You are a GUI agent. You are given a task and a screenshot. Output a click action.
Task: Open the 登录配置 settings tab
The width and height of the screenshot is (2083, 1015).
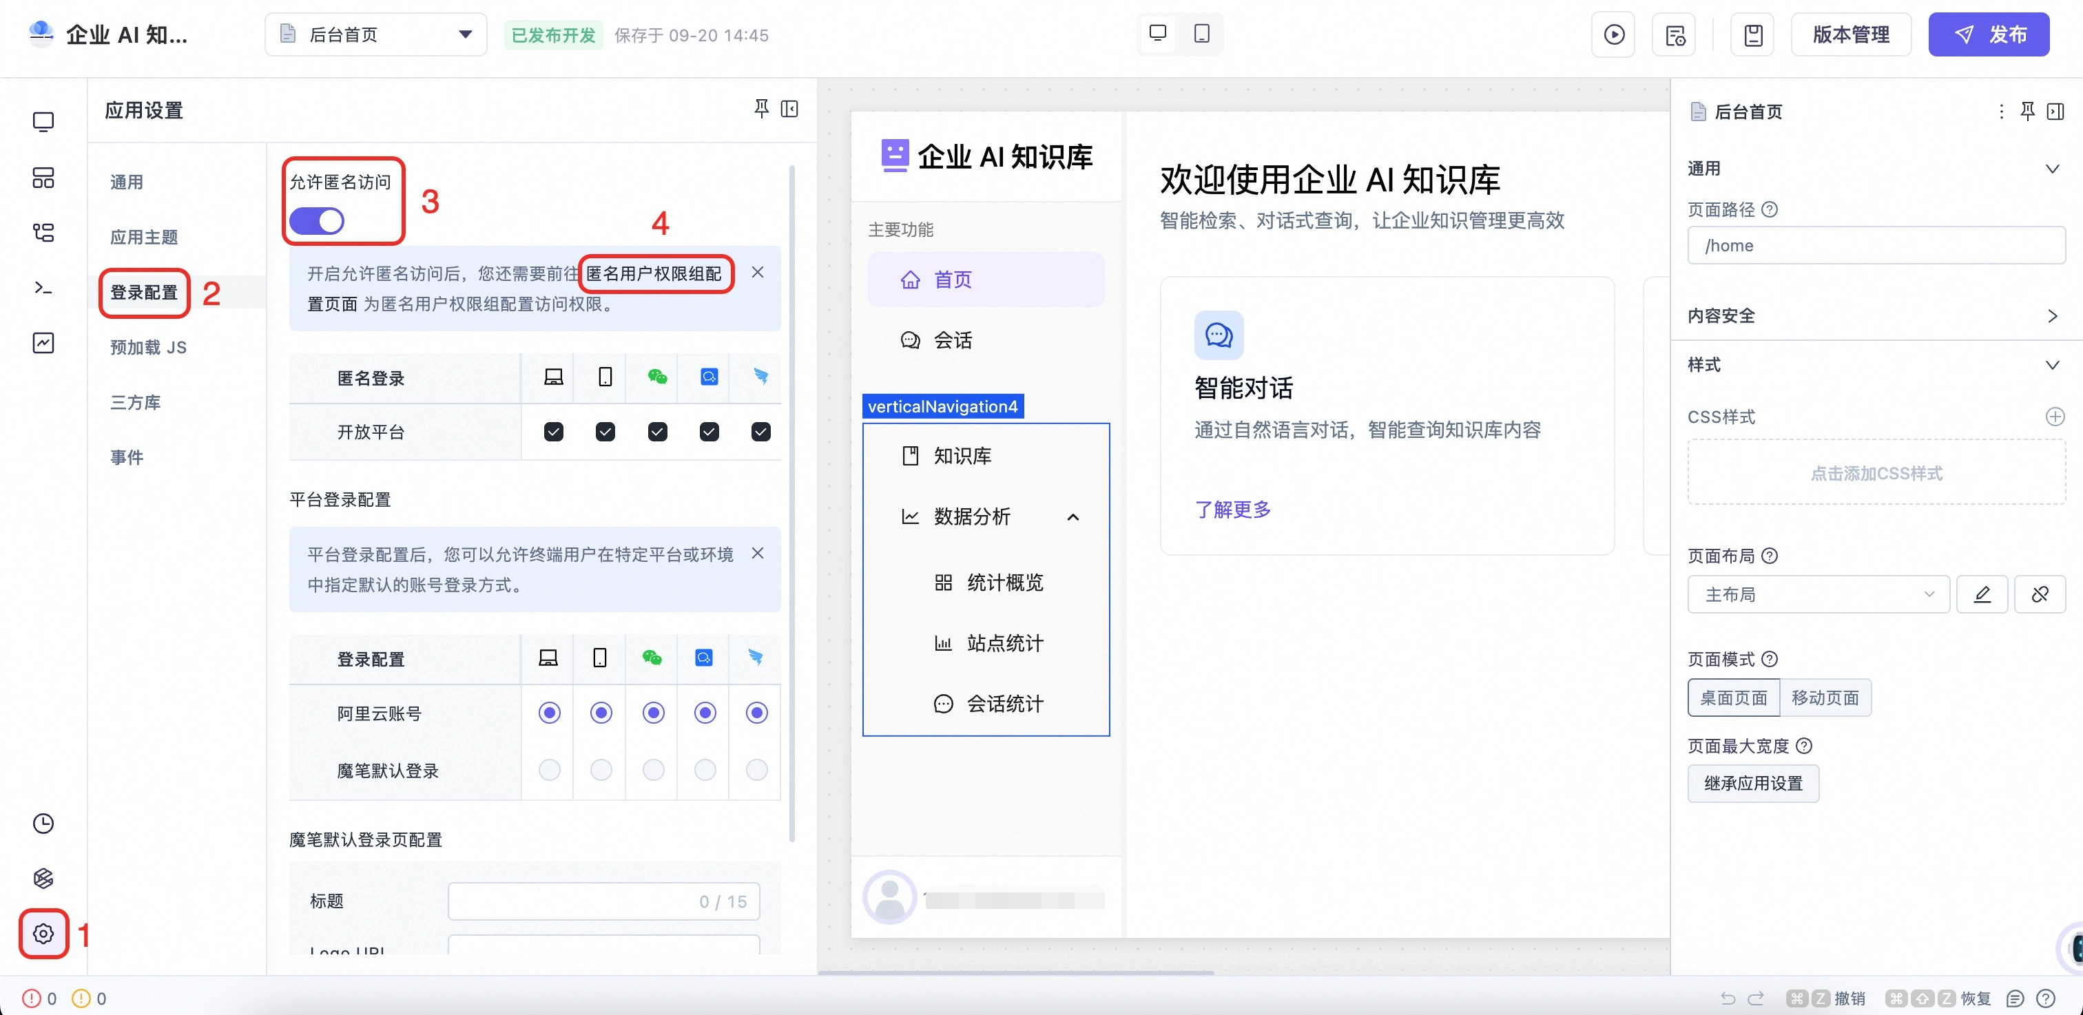pyautogui.click(x=144, y=293)
